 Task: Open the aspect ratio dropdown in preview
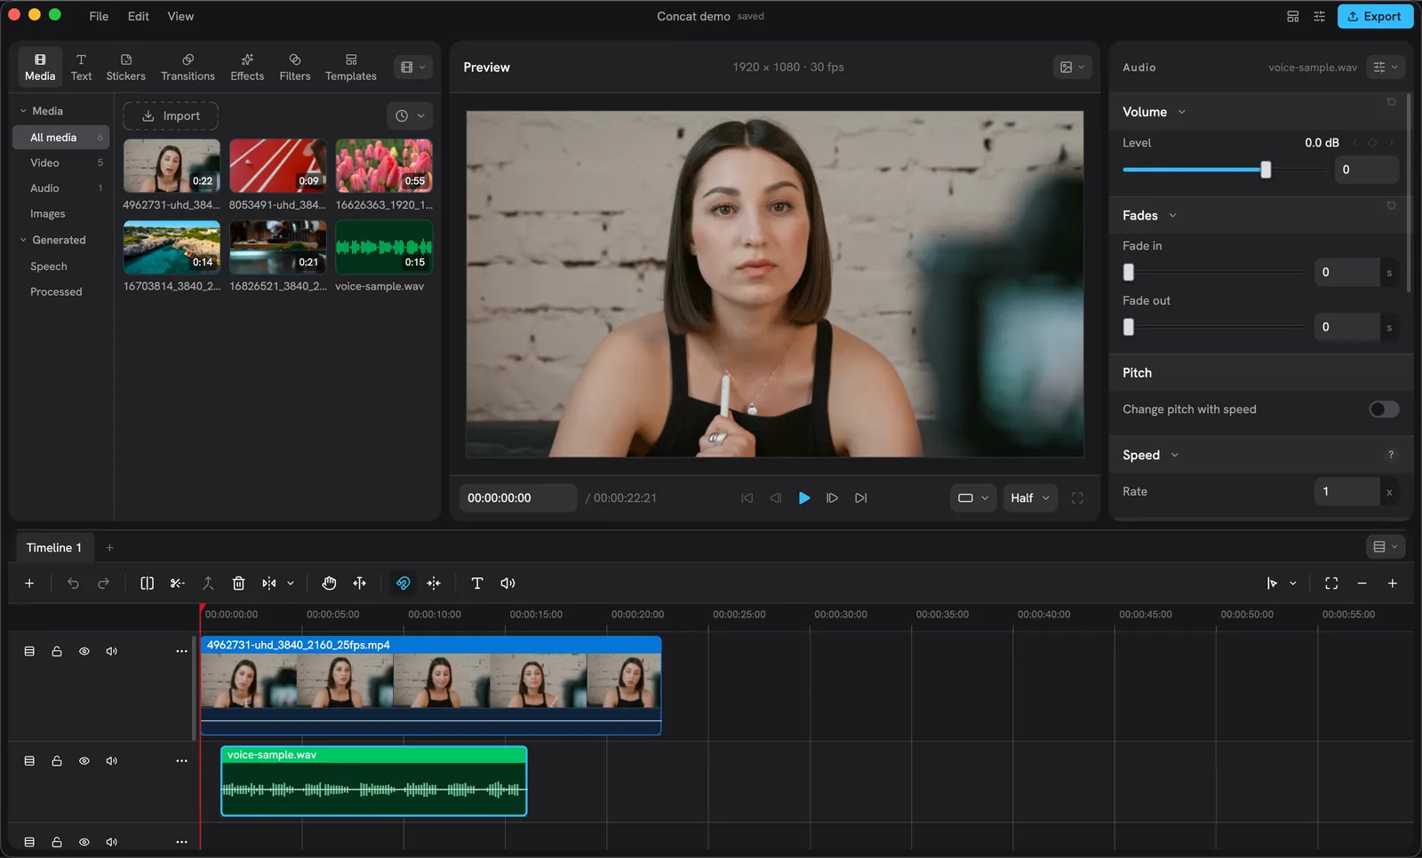(x=972, y=498)
